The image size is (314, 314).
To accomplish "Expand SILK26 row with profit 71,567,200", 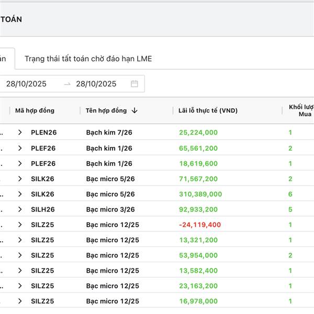I will 20,179.
